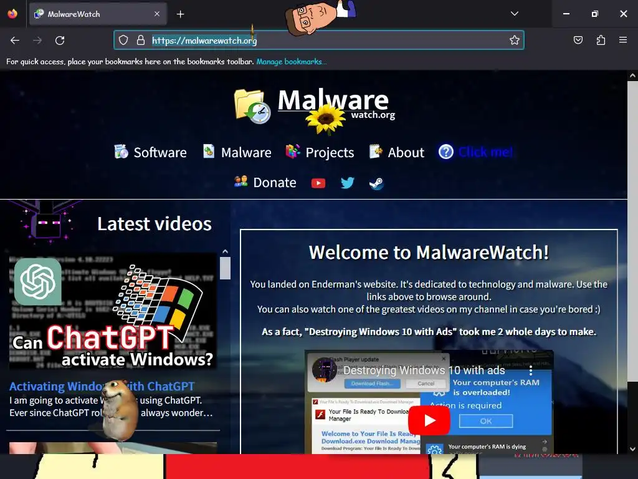Image resolution: width=638 pixels, height=479 pixels.
Task: Click the malwarewatch.org address bar
Action: [x=318, y=40]
